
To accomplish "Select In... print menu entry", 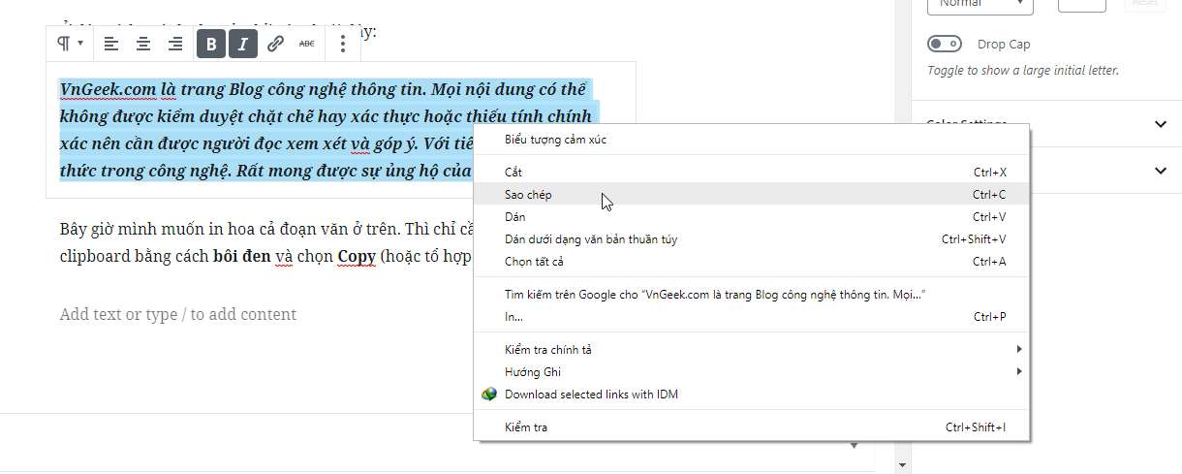I will tap(752, 317).
